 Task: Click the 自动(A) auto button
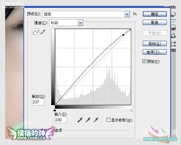click(154, 44)
